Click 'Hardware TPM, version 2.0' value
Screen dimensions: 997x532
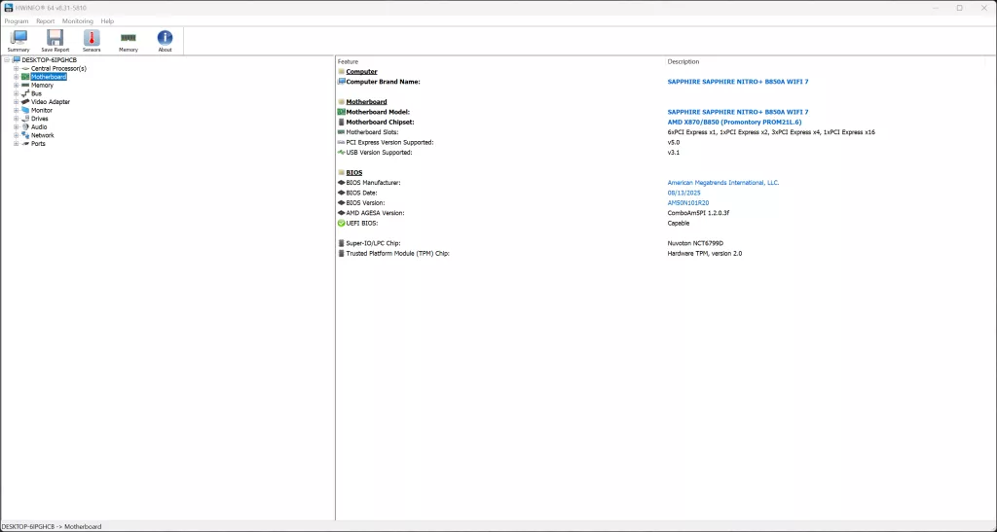tap(705, 253)
